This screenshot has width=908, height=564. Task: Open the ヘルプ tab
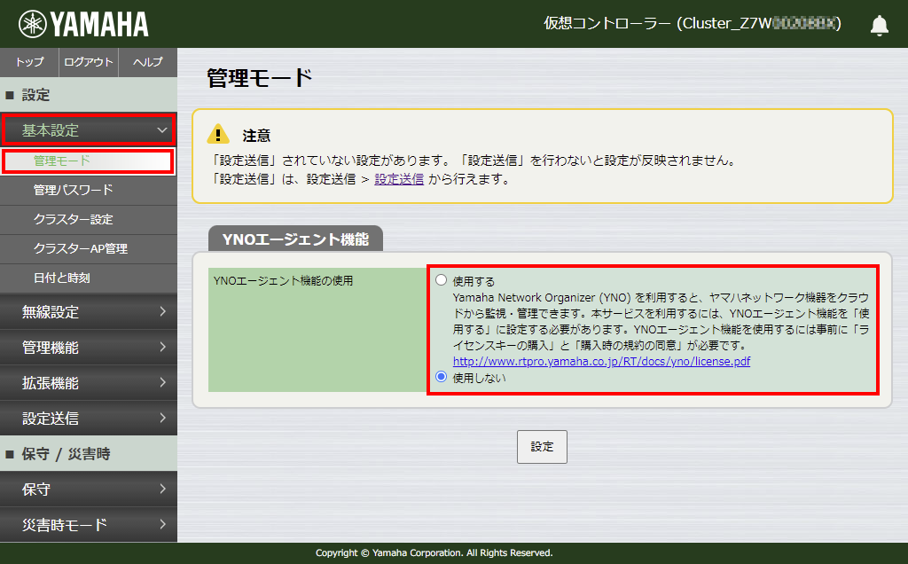(147, 62)
